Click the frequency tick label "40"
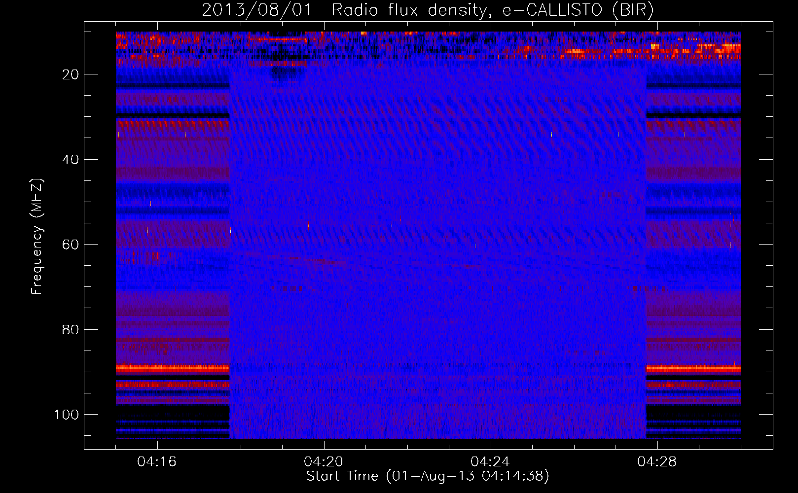 pyautogui.click(x=71, y=160)
